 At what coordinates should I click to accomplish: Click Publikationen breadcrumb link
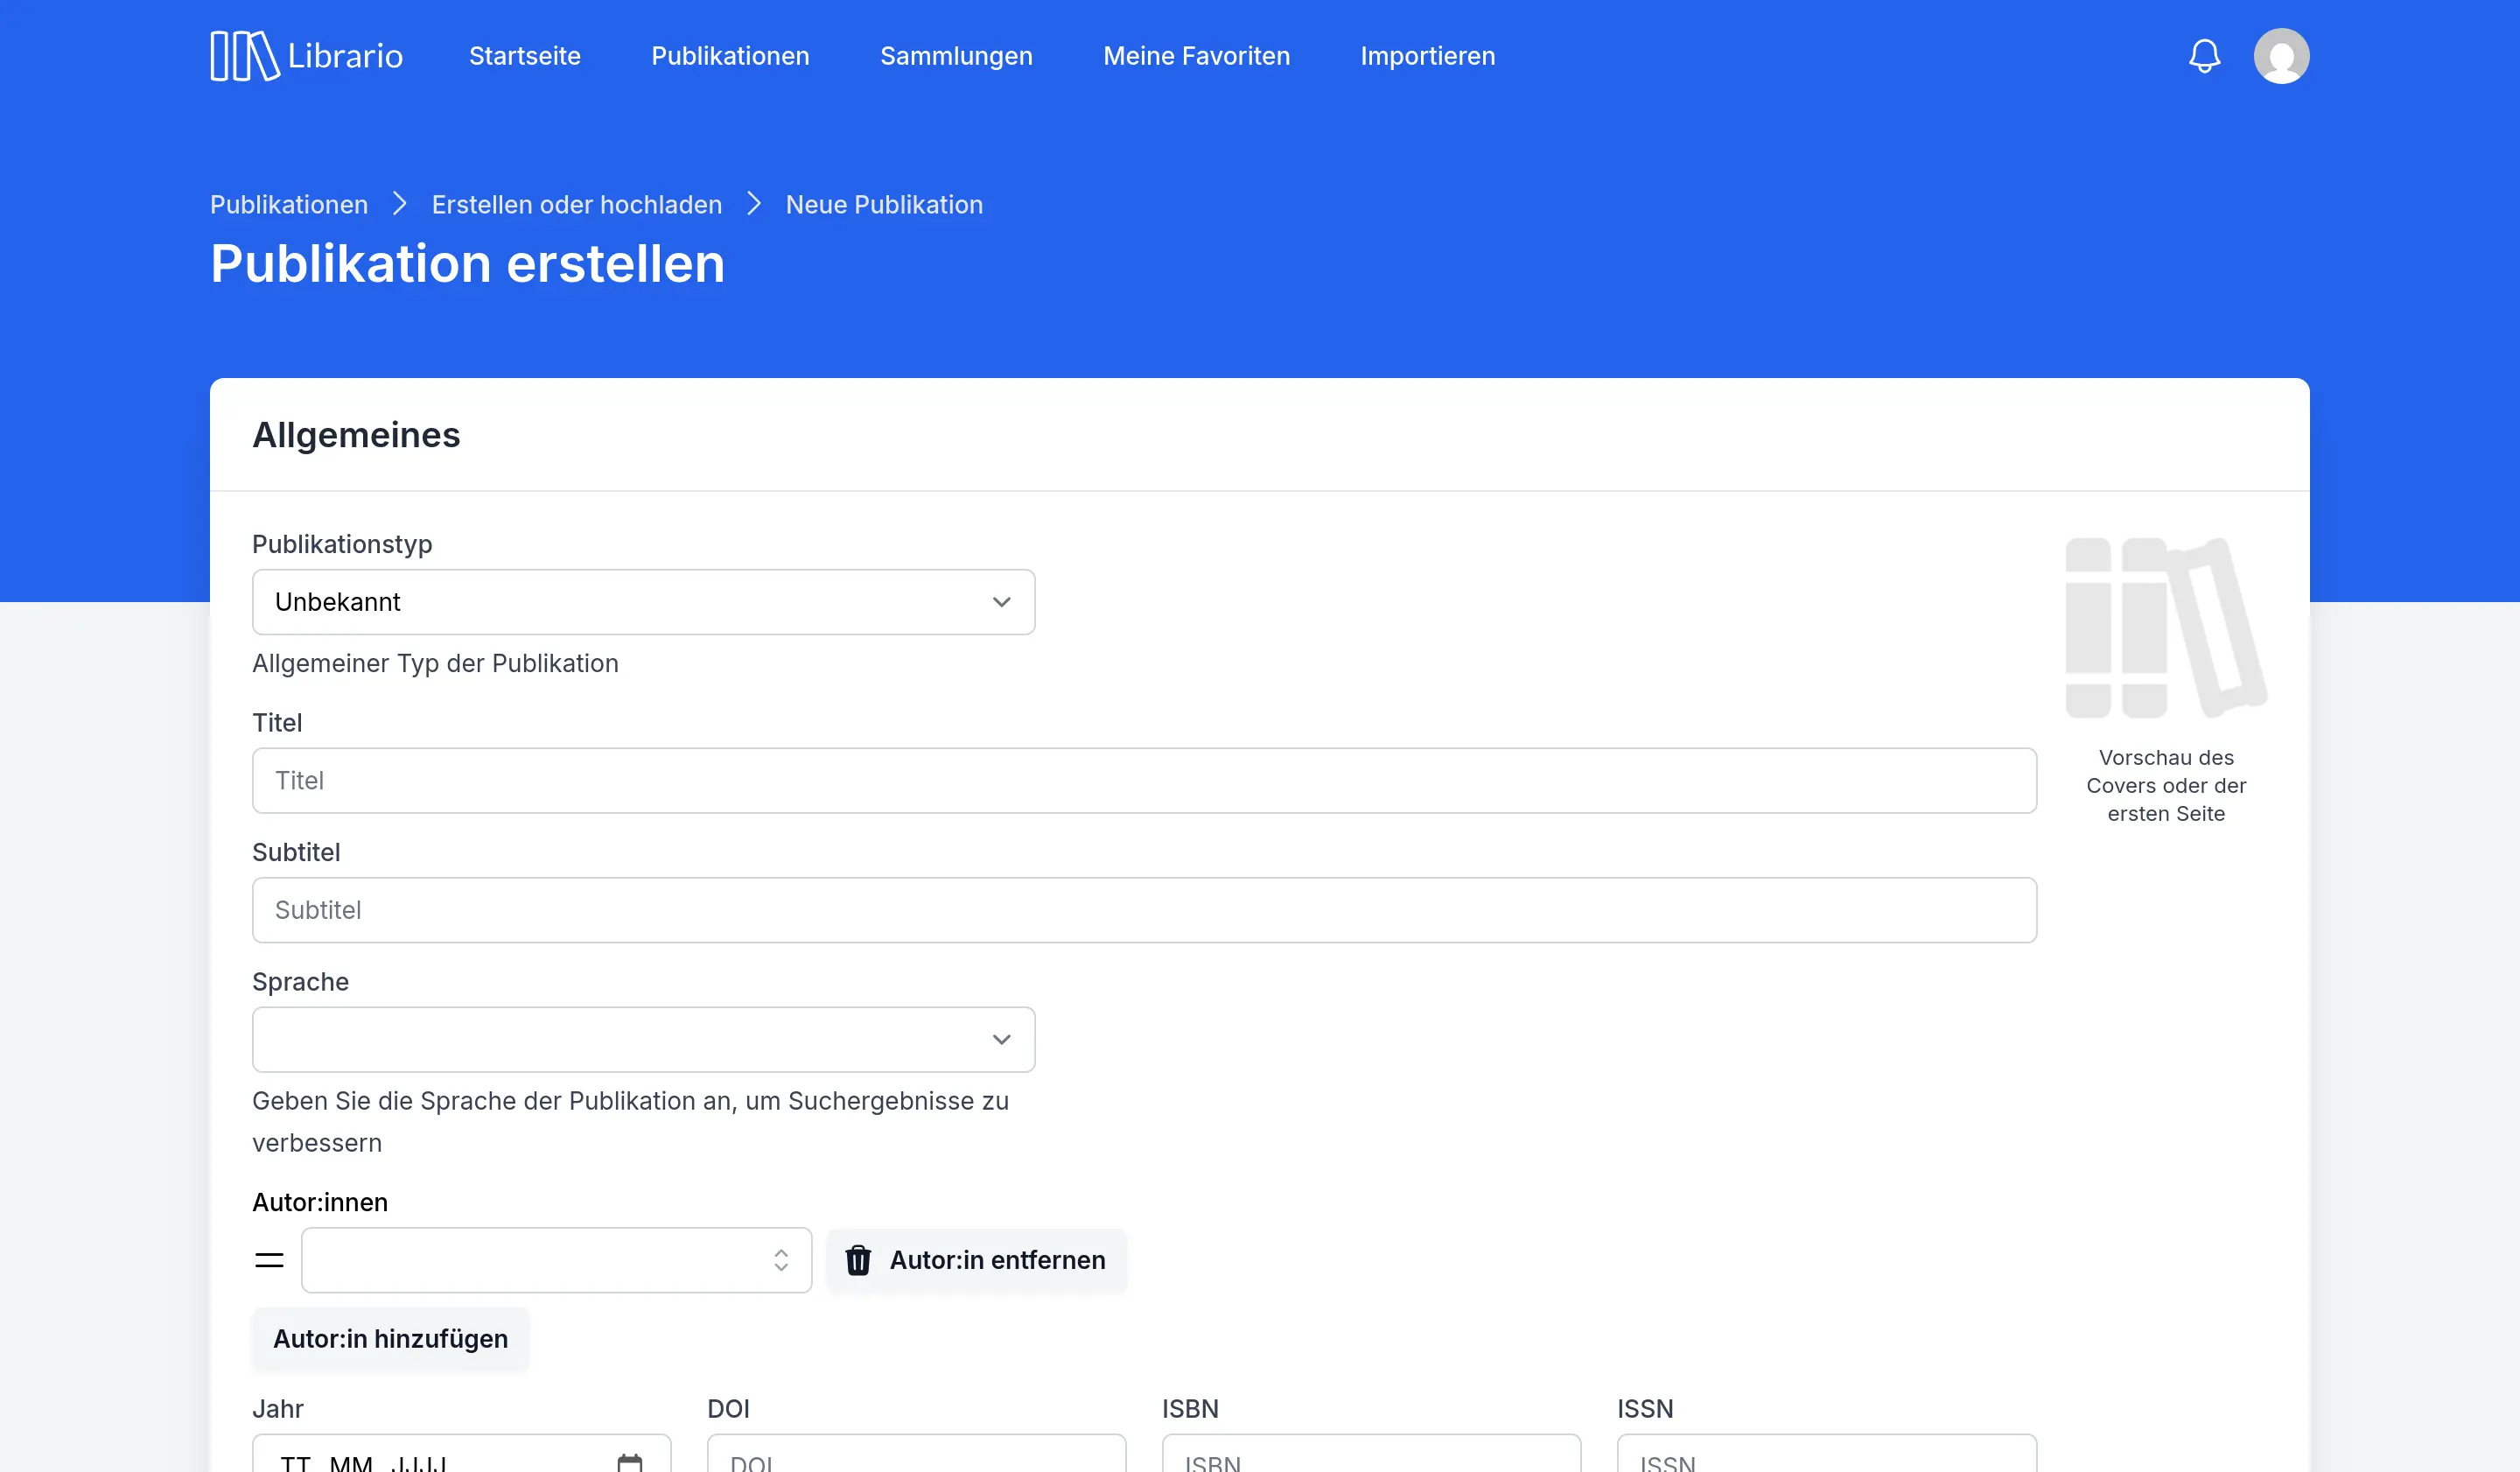(289, 204)
